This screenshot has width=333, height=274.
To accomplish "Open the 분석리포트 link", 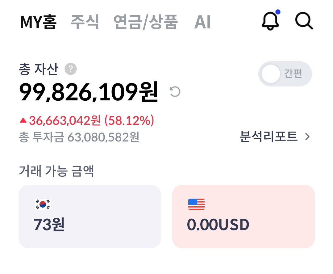I will click(268, 137).
